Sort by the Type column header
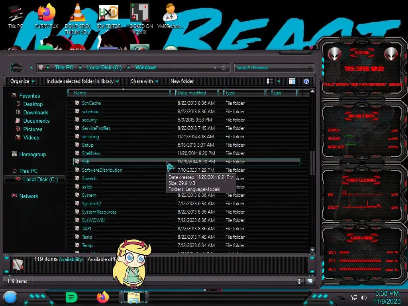The height and width of the screenshot is (306, 408). click(x=244, y=92)
